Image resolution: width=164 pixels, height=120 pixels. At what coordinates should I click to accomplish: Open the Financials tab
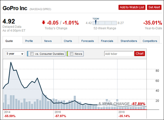107,41
